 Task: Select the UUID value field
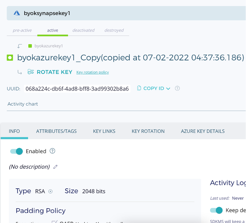tap(77, 89)
